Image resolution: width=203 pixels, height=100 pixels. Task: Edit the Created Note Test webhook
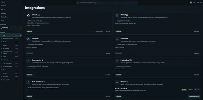pos(195,90)
